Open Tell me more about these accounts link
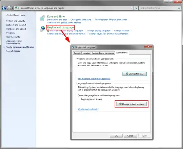 coord(94,79)
